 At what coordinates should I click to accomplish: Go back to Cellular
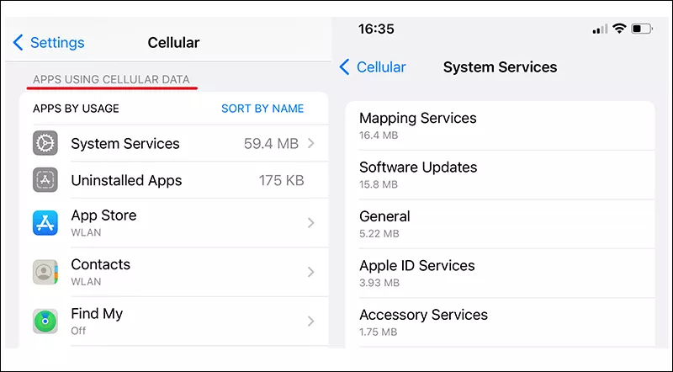click(x=373, y=66)
